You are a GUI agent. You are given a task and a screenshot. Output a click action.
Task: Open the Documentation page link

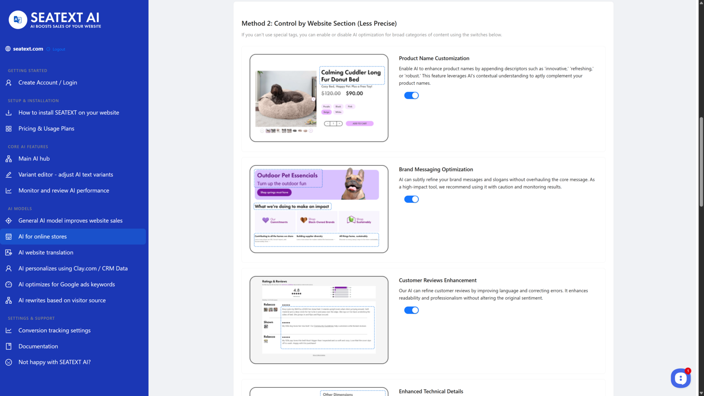(x=38, y=347)
